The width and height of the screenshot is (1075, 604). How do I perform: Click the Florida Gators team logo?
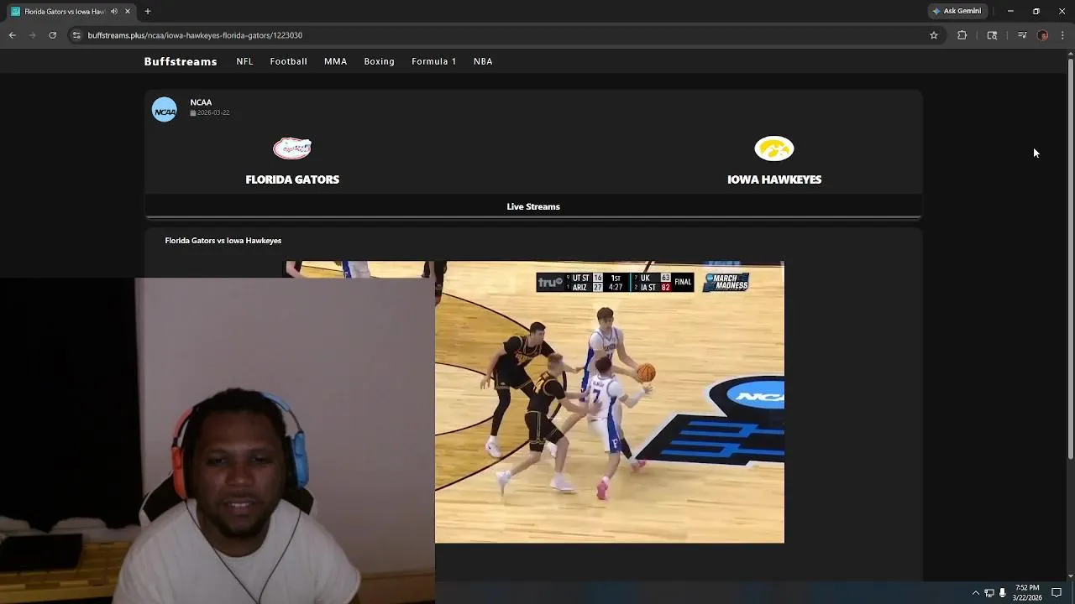click(x=292, y=148)
